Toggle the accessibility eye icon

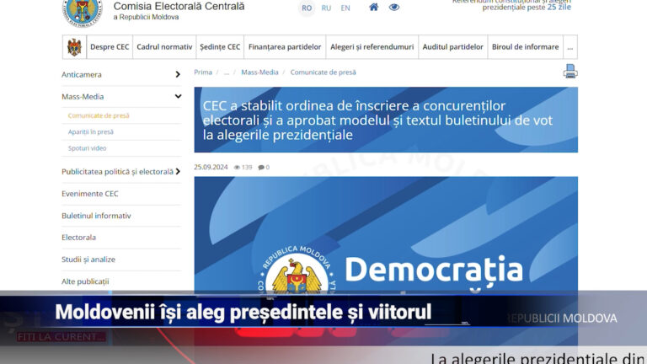pos(393,8)
